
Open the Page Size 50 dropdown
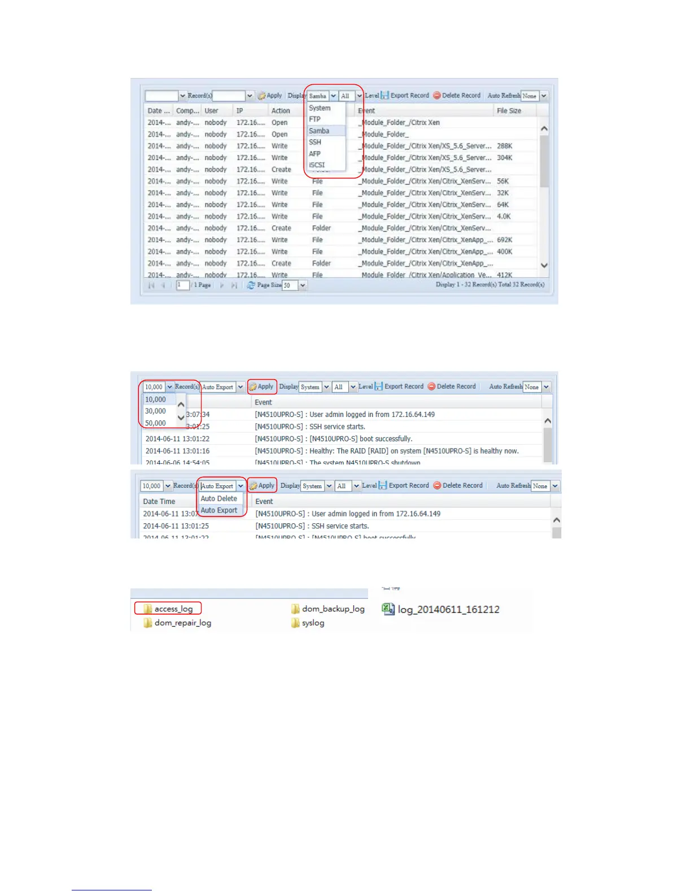point(303,285)
